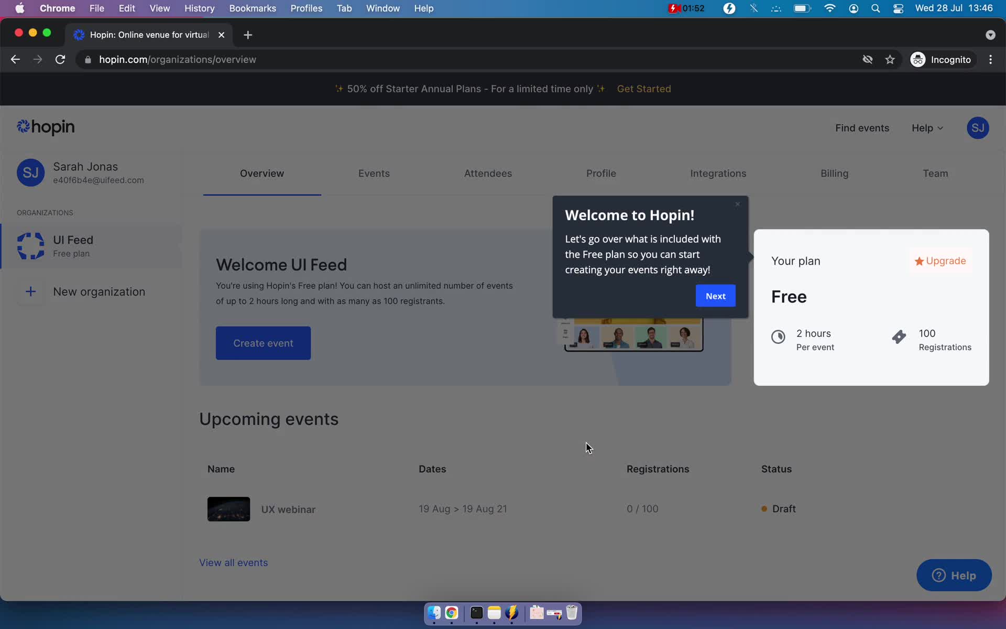The image size is (1006, 629).
Task: Open Finder from the dock
Action: (434, 613)
